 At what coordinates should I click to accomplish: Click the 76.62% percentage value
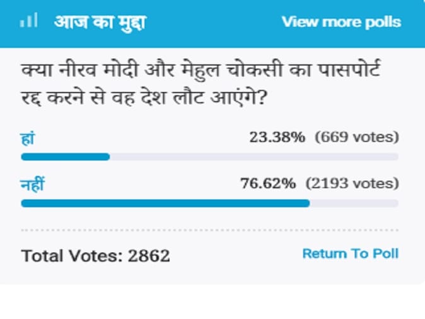tap(267, 184)
